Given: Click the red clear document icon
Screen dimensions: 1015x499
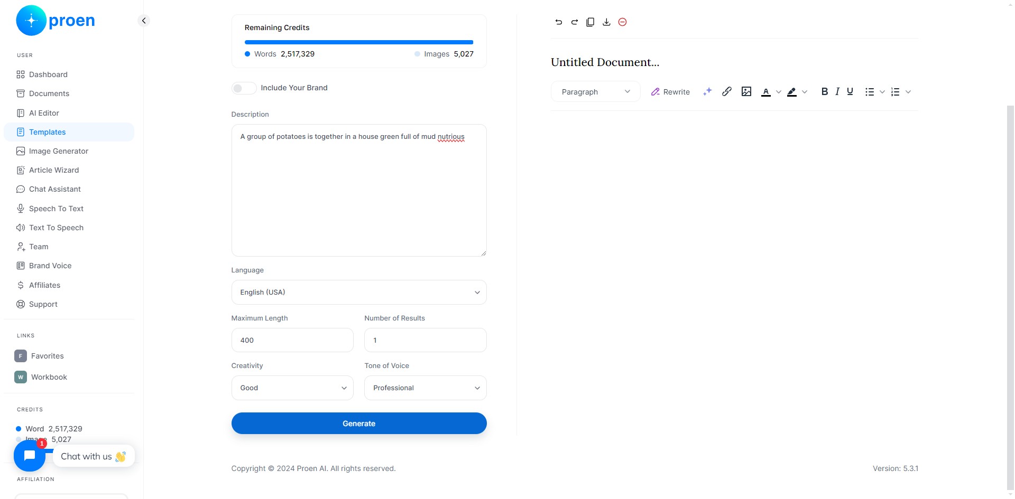Looking at the screenshot, I should click(623, 22).
